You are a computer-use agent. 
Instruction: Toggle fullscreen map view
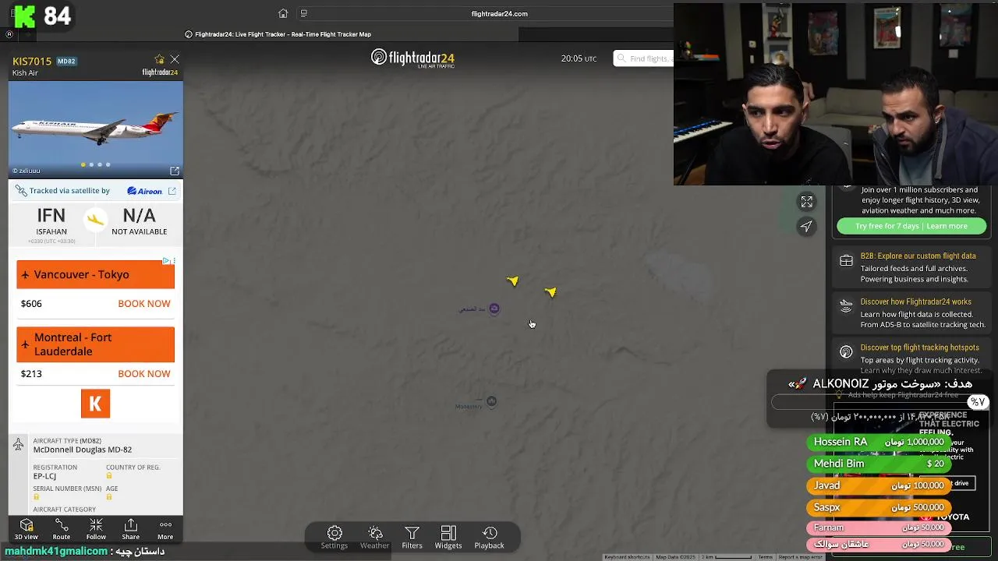807,202
